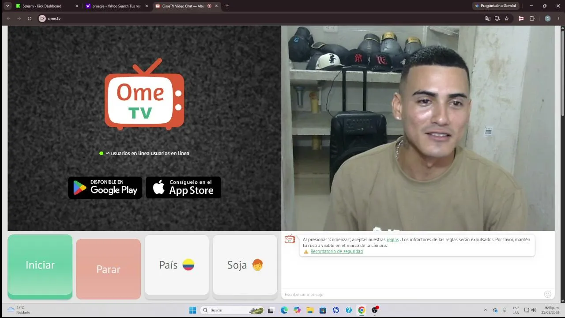Open the reglas link

tap(392, 239)
